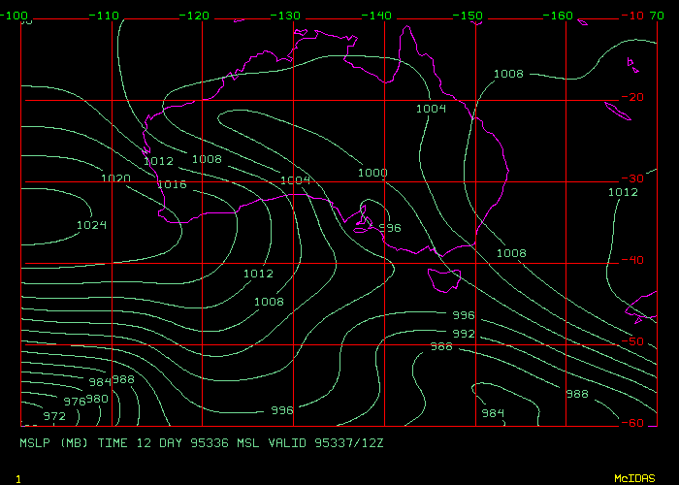The image size is (679, 485).
Task: Select the 980 contour label
Action: tap(97, 399)
